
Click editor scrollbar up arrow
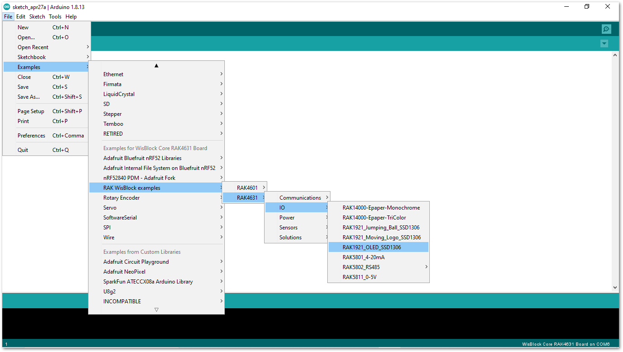click(x=615, y=55)
